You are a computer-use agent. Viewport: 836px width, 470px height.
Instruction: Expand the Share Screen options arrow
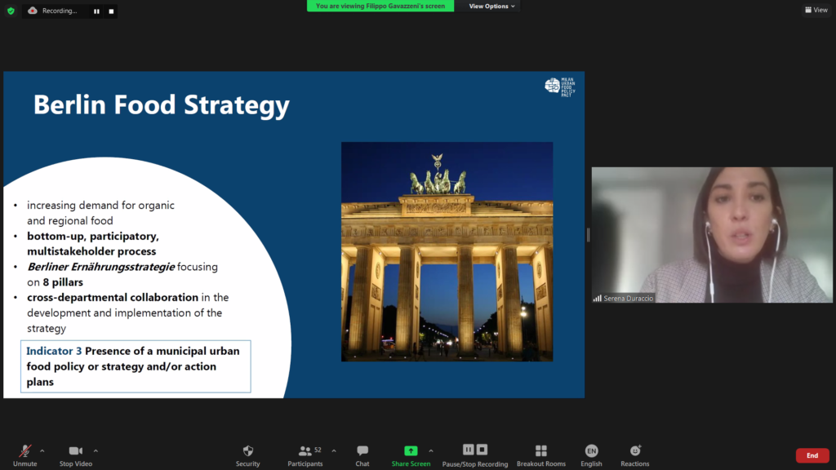[x=431, y=450]
